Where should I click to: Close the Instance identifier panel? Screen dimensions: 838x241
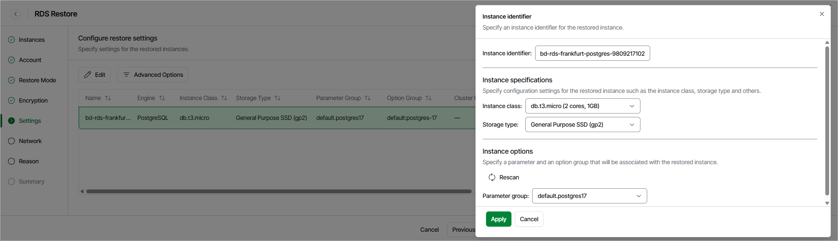tap(822, 14)
